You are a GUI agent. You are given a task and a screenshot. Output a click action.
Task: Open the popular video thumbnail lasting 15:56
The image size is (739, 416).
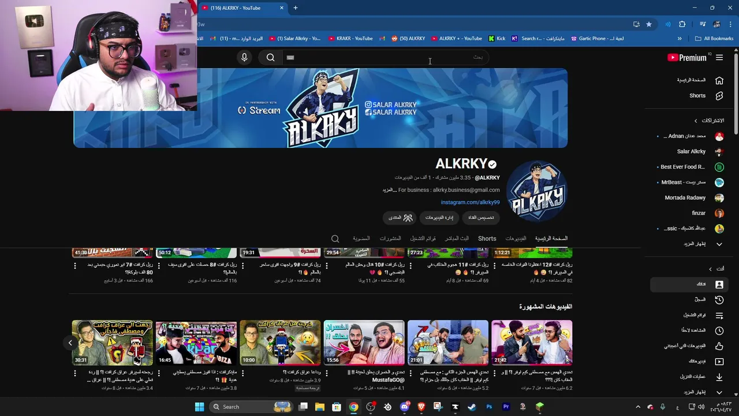[x=364, y=343]
